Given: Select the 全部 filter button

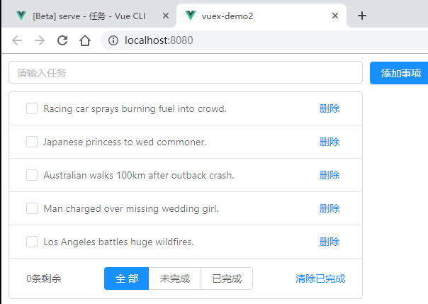Looking at the screenshot, I should [x=126, y=278].
